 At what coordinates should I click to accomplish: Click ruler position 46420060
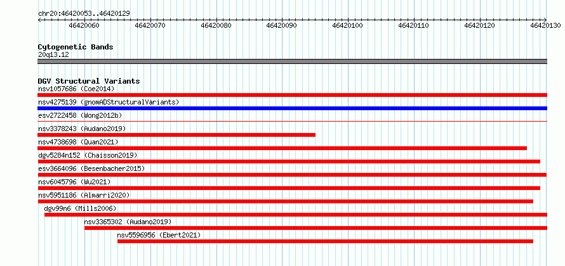pyautogui.click(x=84, y=25)
